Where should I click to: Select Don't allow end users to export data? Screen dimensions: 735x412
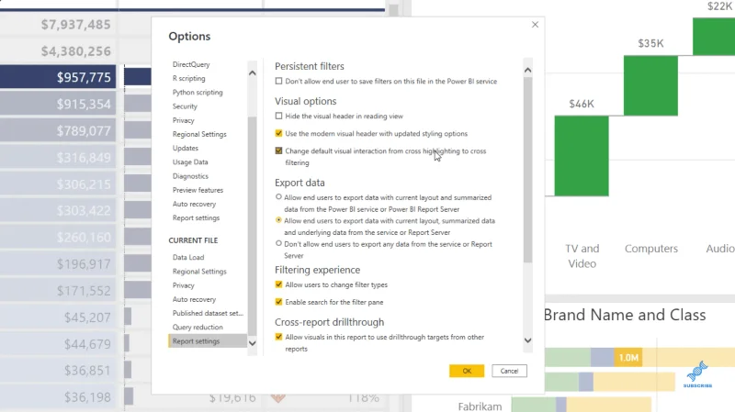pyautogui.click(x=278, y=243)
